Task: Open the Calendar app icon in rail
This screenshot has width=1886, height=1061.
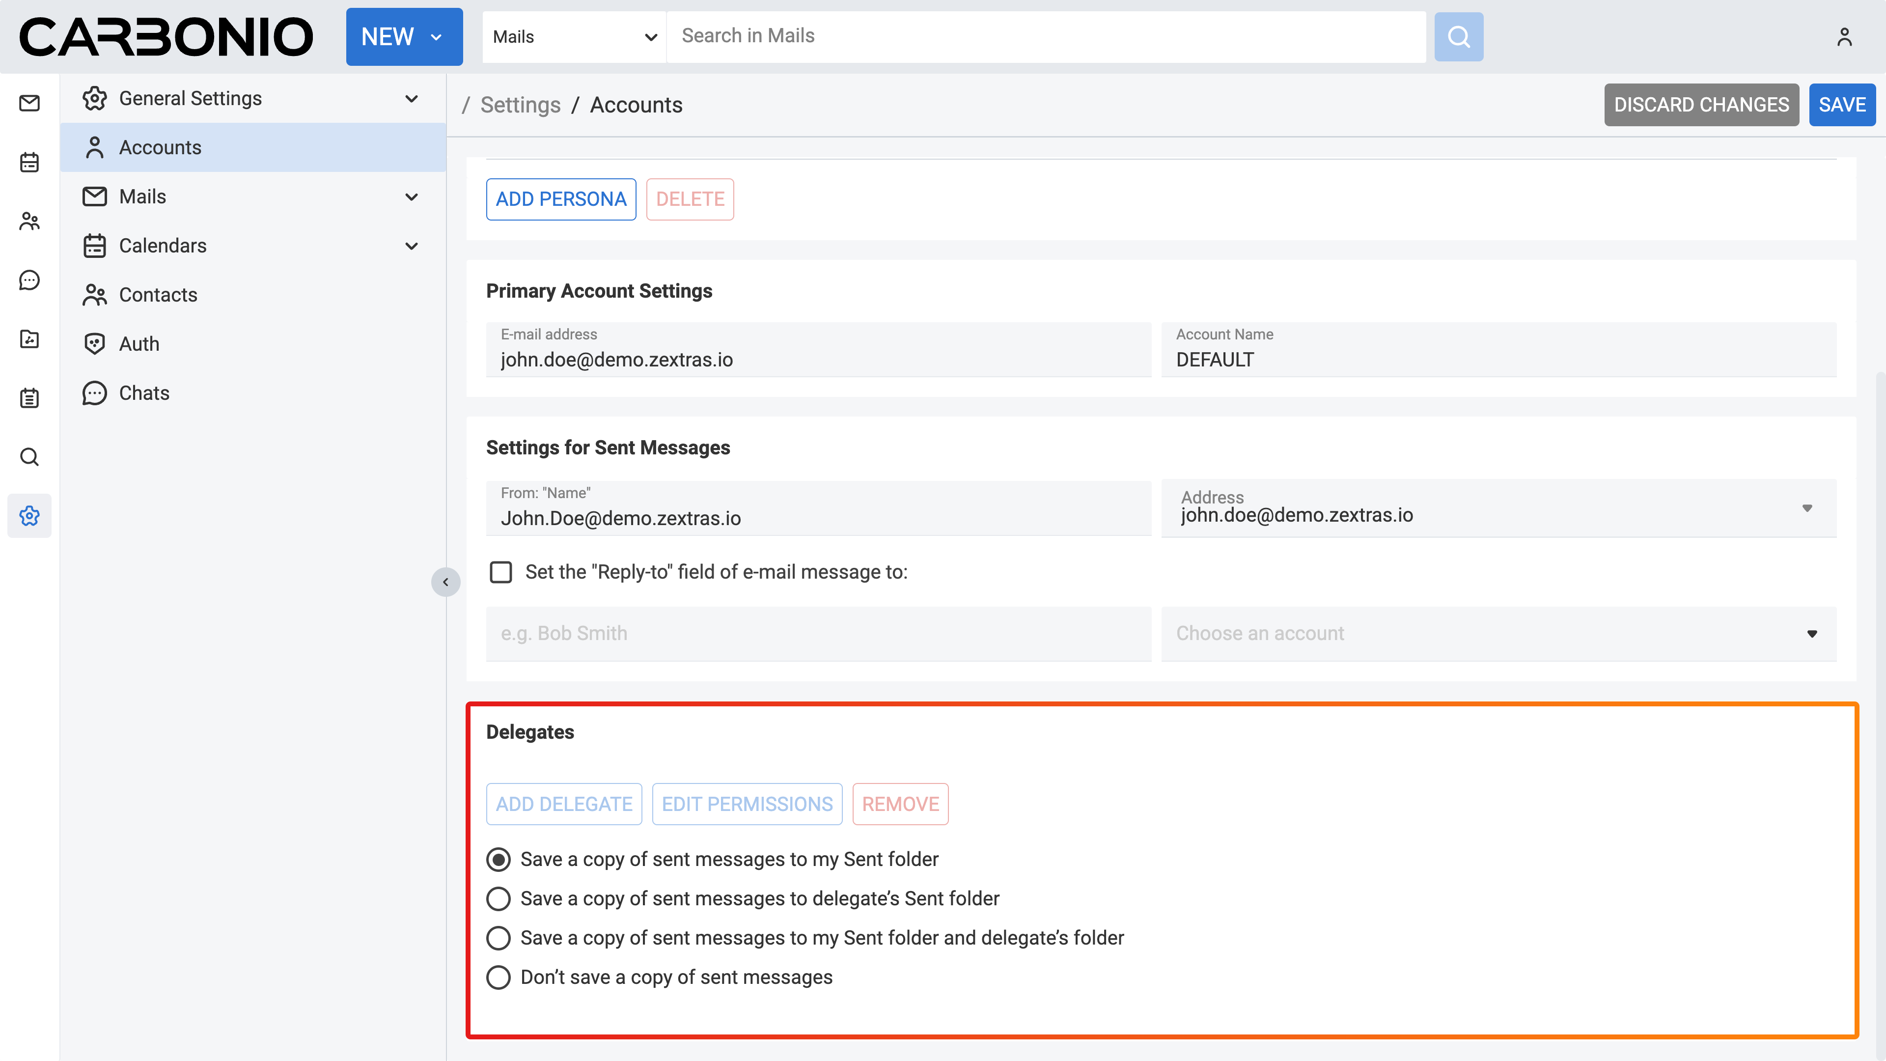Action: pos(29,162)
